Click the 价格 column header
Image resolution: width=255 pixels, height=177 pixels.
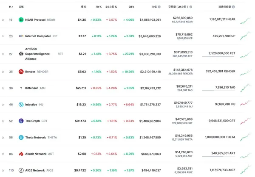tap(83, 7)
